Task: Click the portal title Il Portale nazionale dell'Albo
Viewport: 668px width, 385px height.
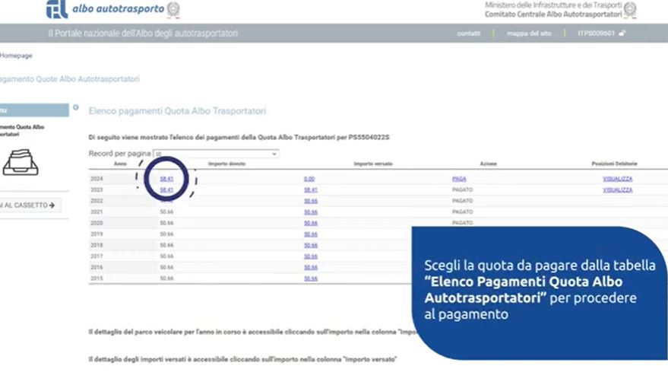Action: (143, 33)
